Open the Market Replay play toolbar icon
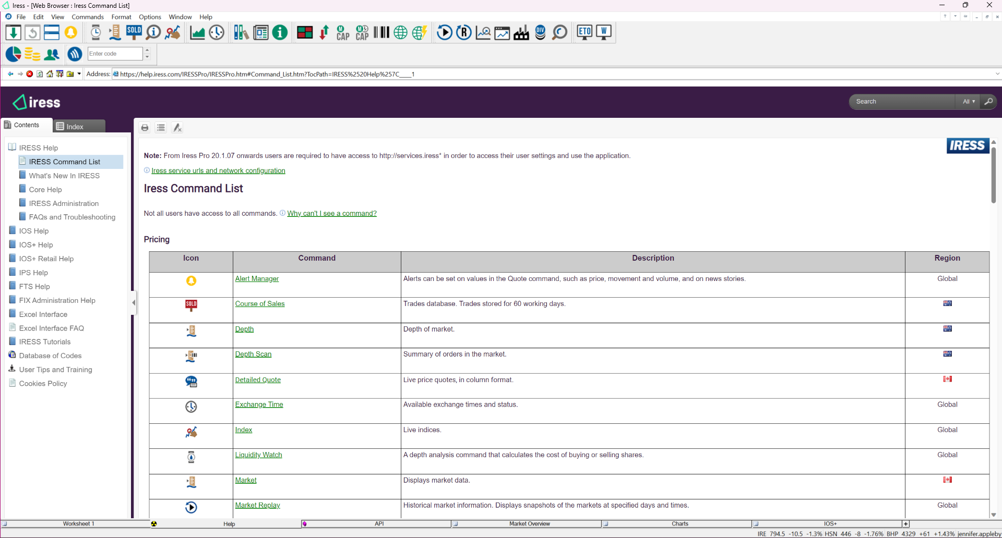 tap(445, 32)
